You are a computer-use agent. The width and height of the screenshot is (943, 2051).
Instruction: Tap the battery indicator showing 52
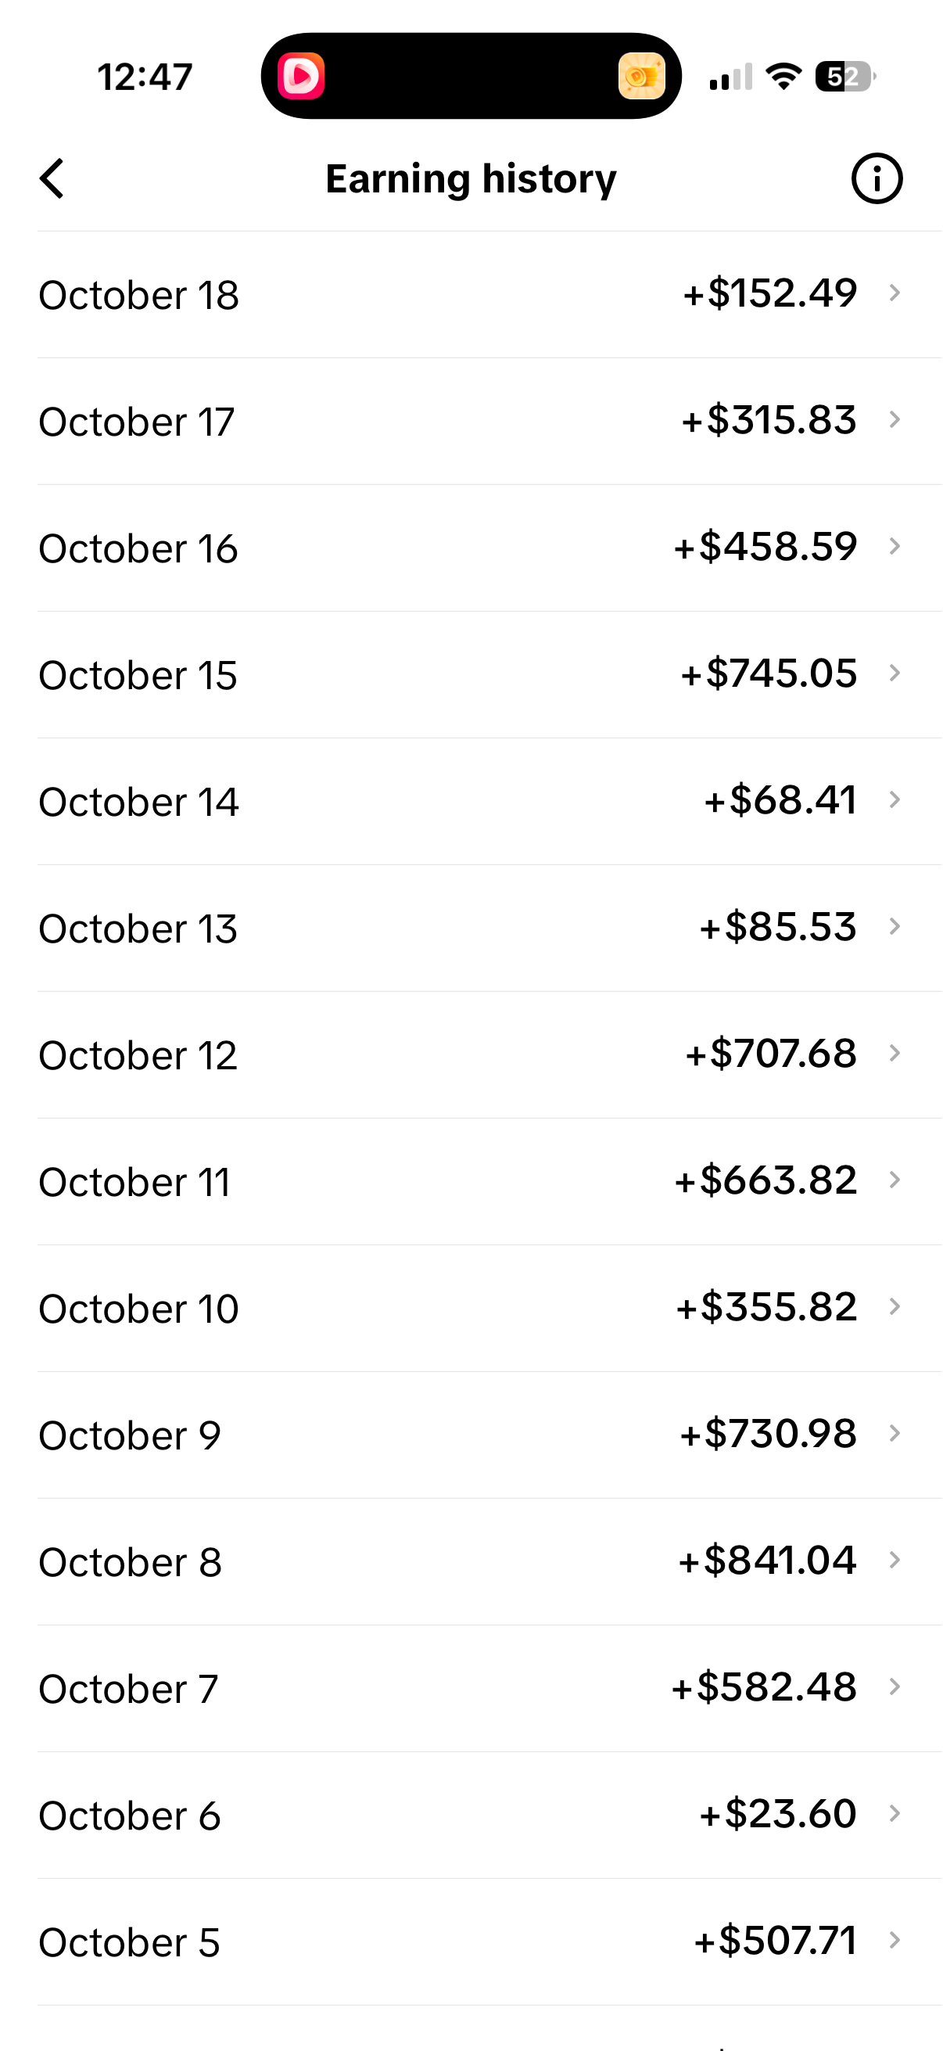(845, 77)
